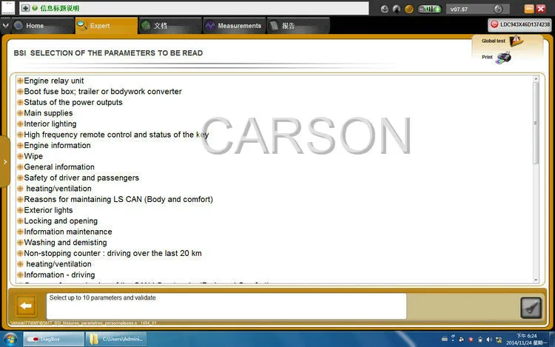Click the orange smiley icon in the top bar
The image size is (555, 347).
point(408,9)
